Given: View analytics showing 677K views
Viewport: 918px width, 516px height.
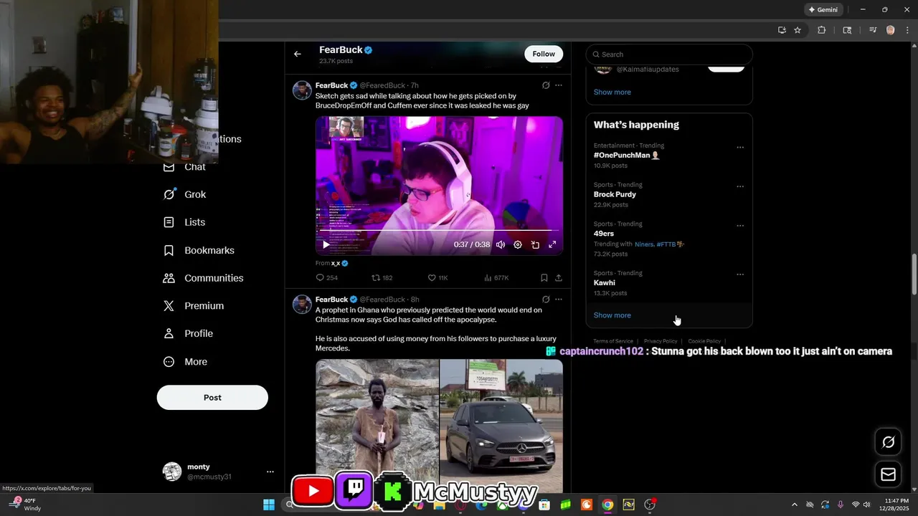Looking at the screenshot, I should (x=496, y=278).
